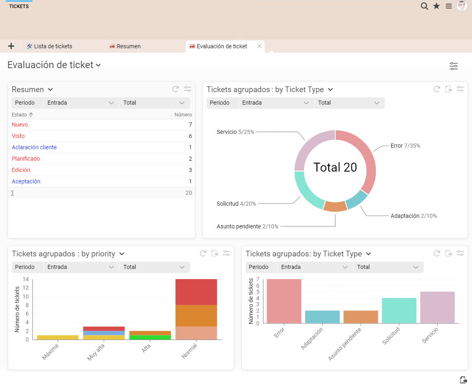Refresh the Resumen panel

(175, 89)
